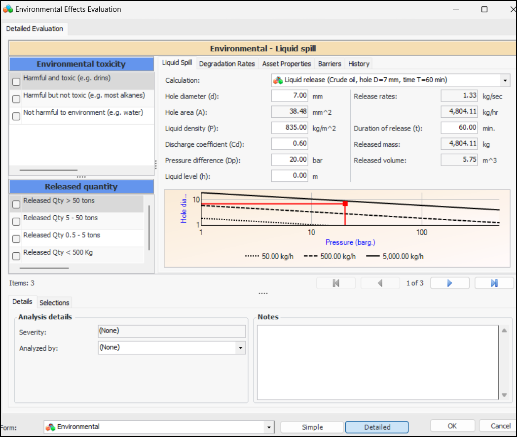Viewport: 517px width, 437px height.
Task: Click the red marker on the pressure chart
Action: point(345,203)
